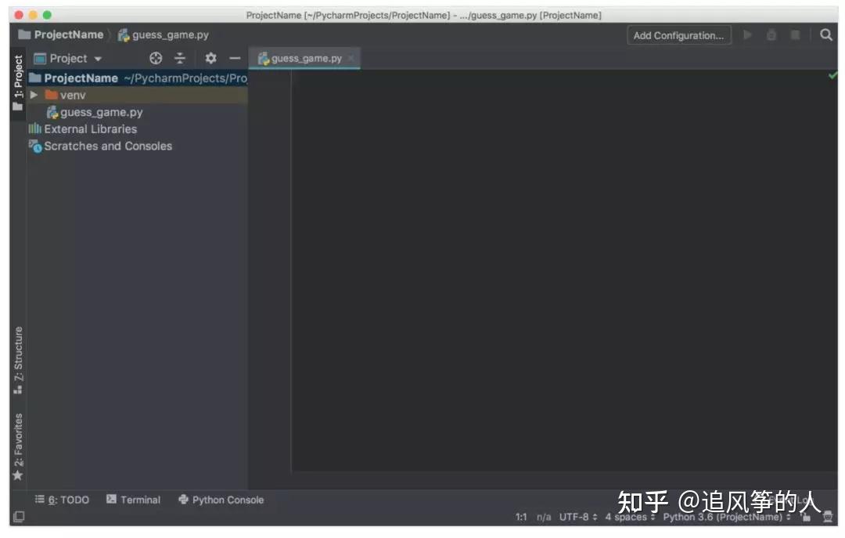Hide the Project tool window with minus icon
Image resolution: width=845 pixels, height=538 pixels.
235,58
